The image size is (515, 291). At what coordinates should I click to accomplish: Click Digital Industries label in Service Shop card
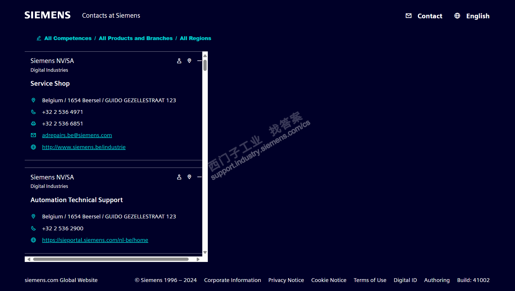pos(49,70)
